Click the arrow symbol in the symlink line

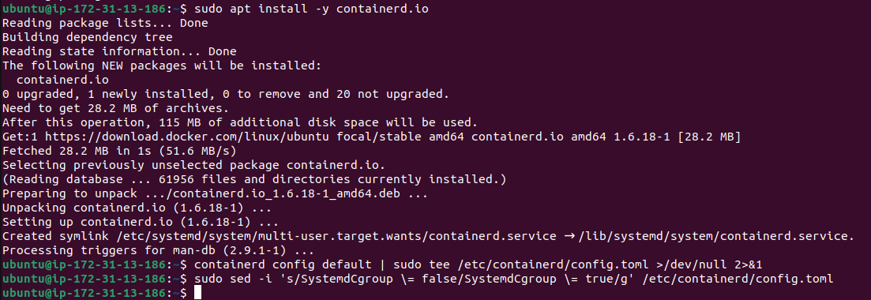pos(569,236)
